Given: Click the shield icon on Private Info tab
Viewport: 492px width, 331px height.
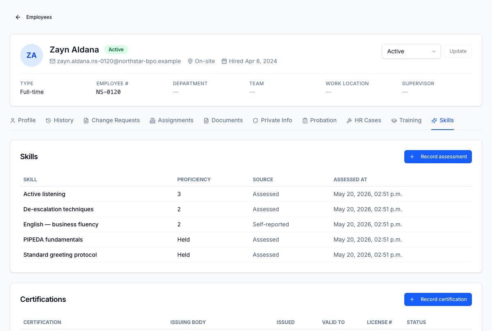Looking at the screenshot, I should (x=255, y=121).
